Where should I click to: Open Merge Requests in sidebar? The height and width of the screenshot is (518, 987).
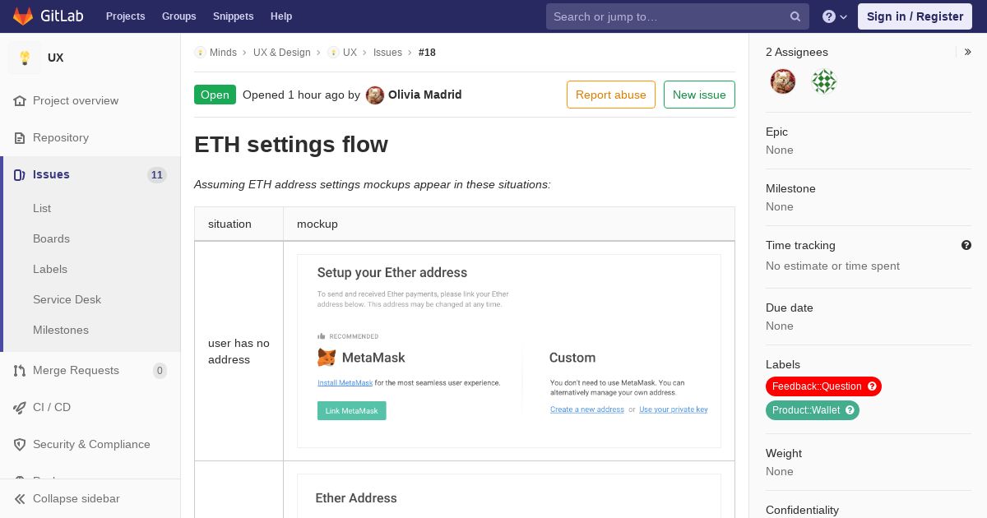pyautogui.click(x=76, y=370)
